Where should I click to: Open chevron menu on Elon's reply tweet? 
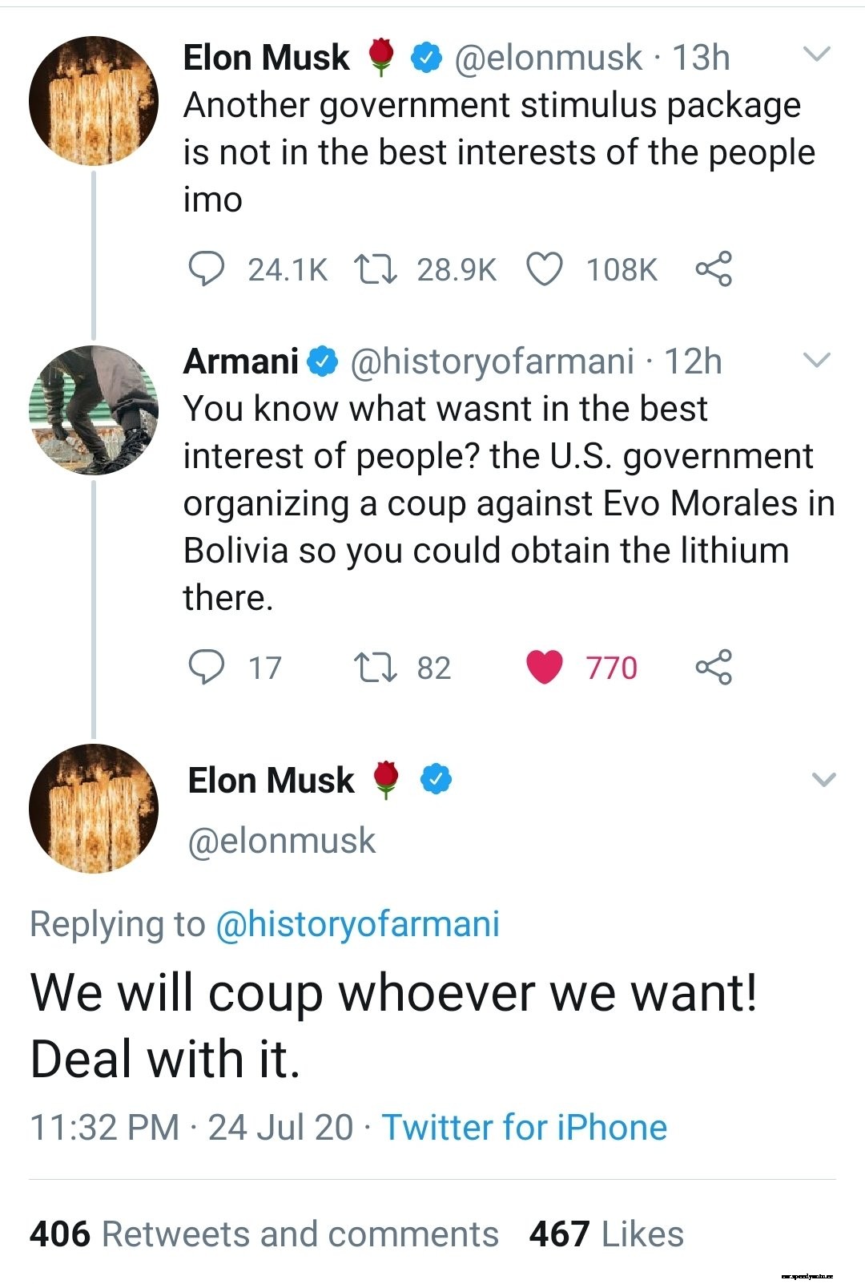(823, 779)
